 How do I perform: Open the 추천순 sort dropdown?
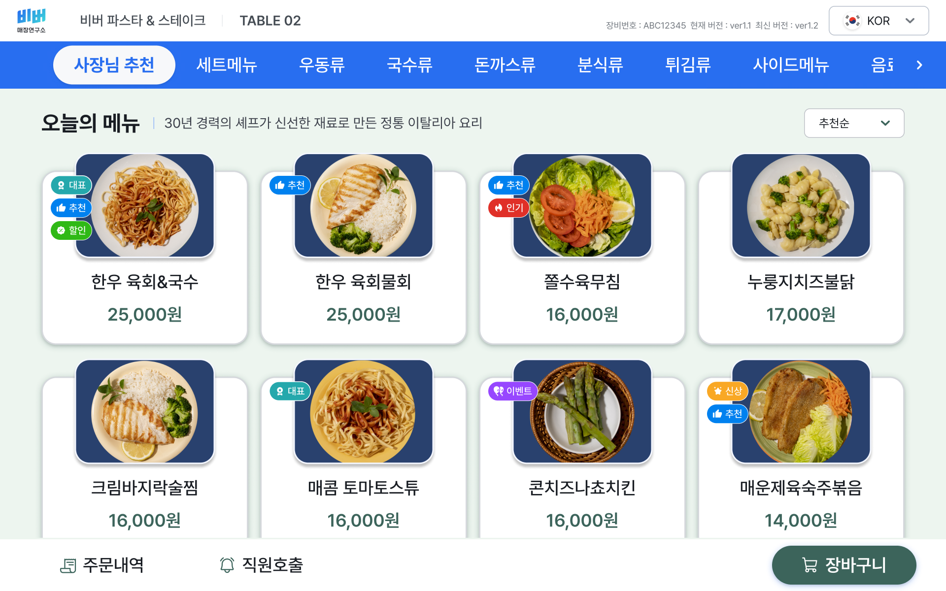[854, 123]
